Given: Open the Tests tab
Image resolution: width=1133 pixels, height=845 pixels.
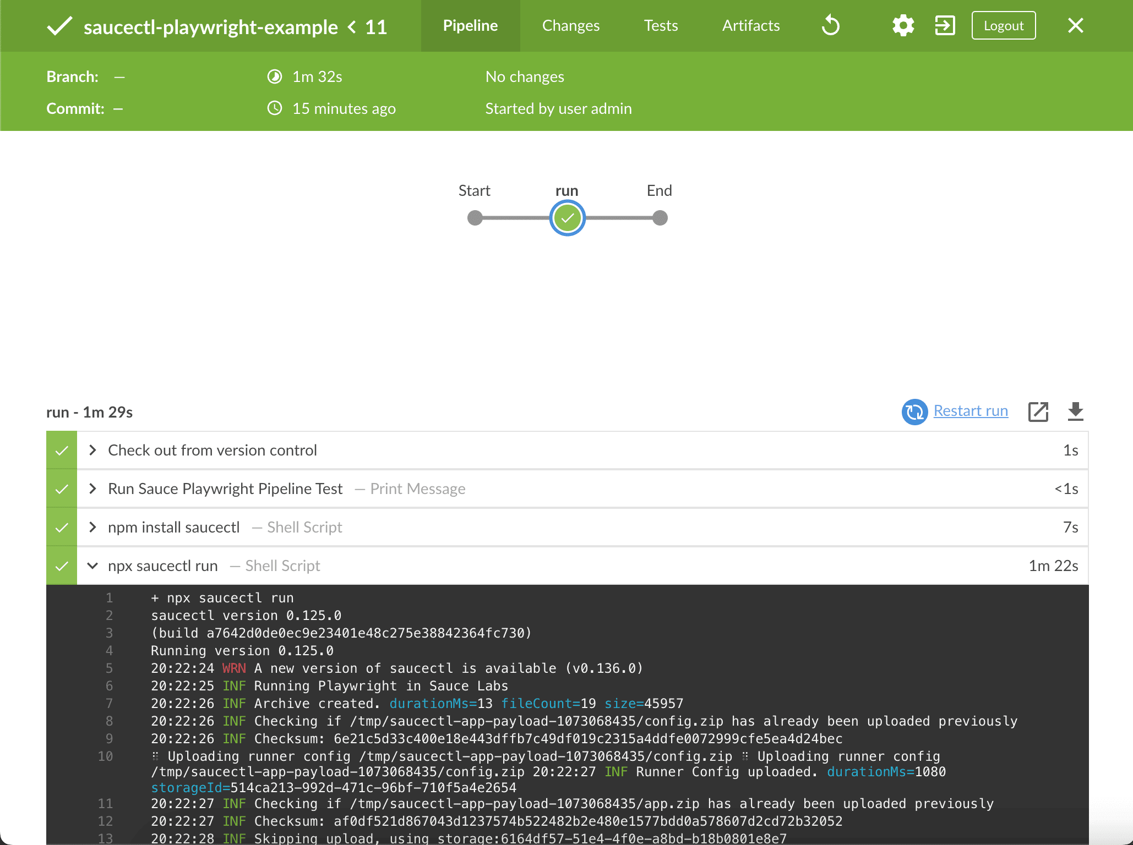Looking at the screenshot, I should click(661, 26).
